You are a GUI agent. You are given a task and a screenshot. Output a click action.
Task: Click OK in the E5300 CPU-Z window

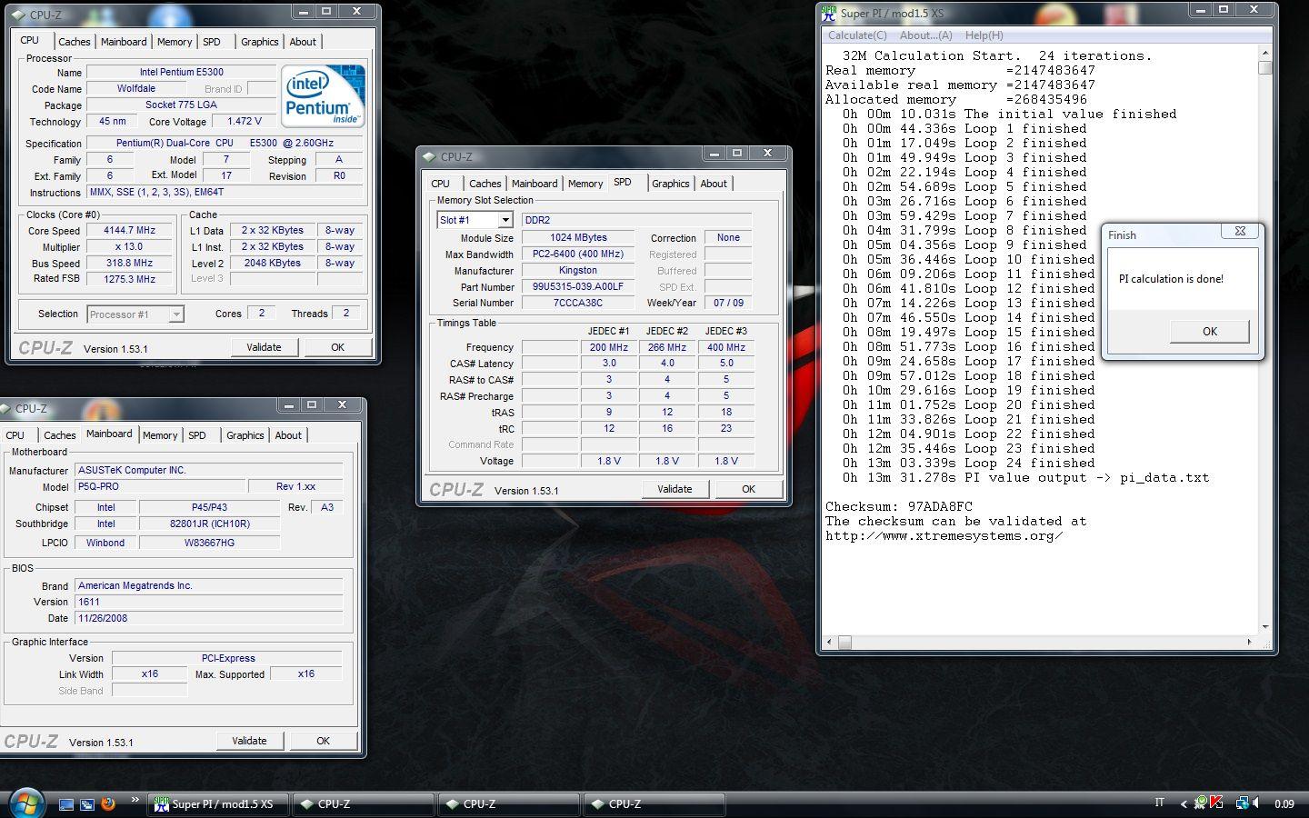coord(337,347)
